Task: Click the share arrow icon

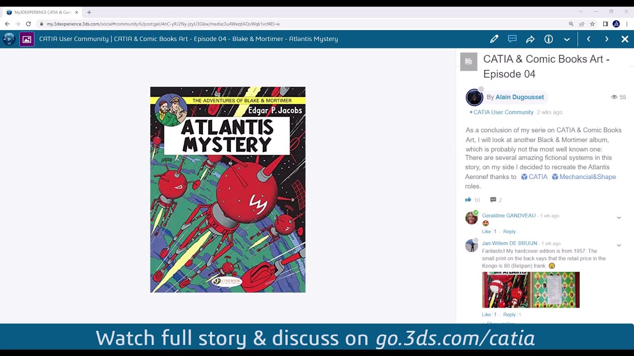Action: pyautogui.click(x=530, y=39)
